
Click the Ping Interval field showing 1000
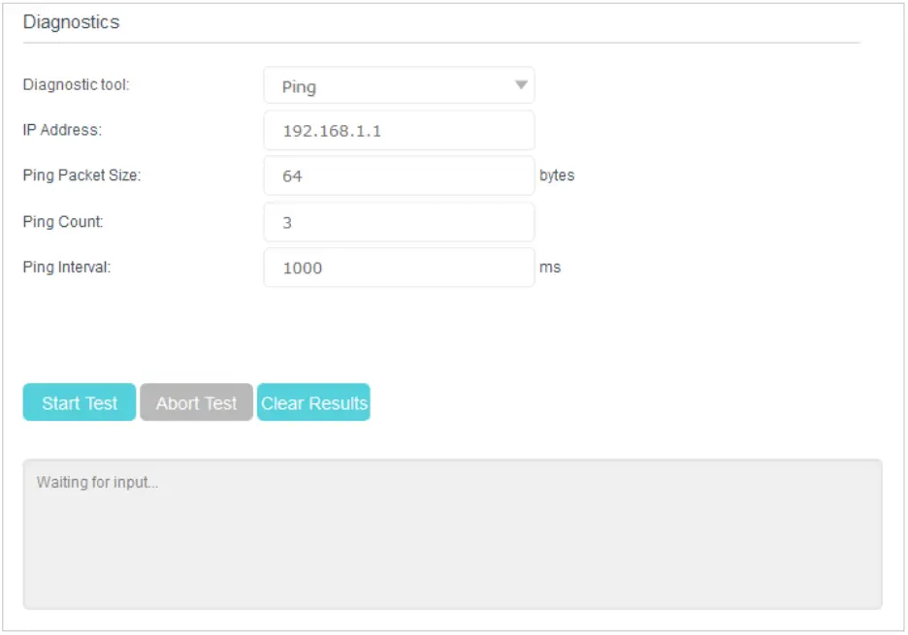399,268
